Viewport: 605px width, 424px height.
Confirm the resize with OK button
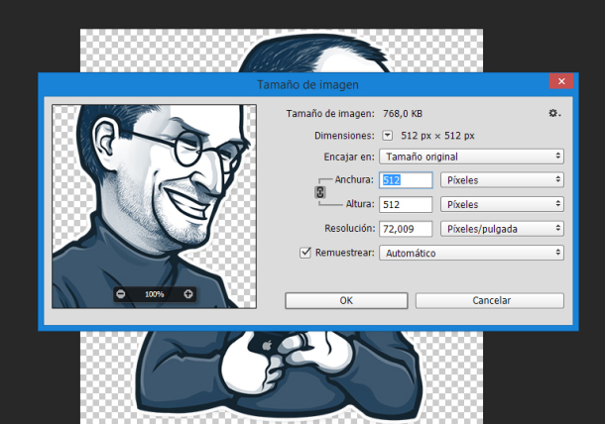(346, 300)
